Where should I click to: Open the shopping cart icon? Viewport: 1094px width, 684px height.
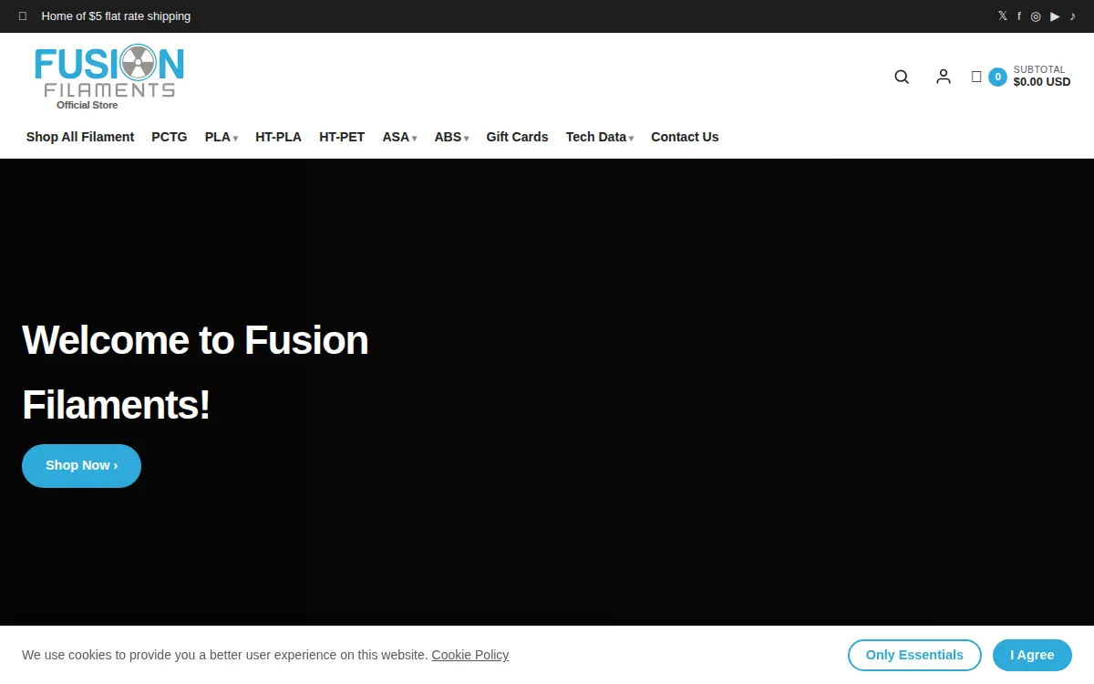point(976,77)
